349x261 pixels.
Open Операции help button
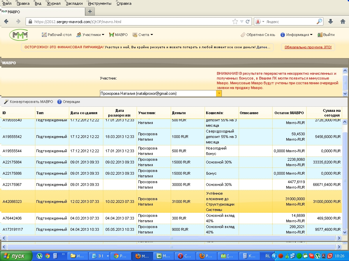point(69,102)
